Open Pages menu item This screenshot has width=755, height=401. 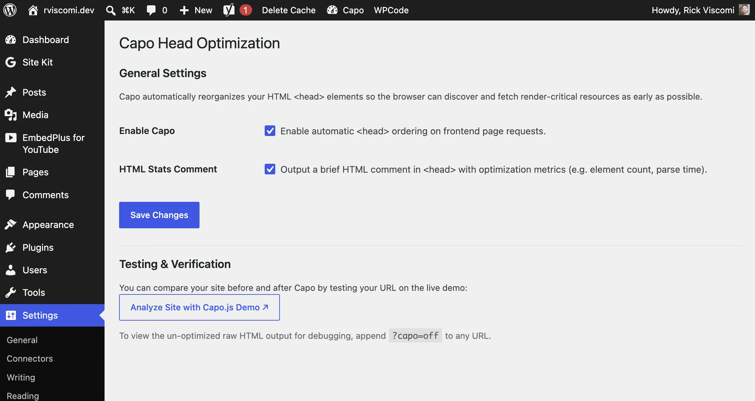click(x=35, y=172)
